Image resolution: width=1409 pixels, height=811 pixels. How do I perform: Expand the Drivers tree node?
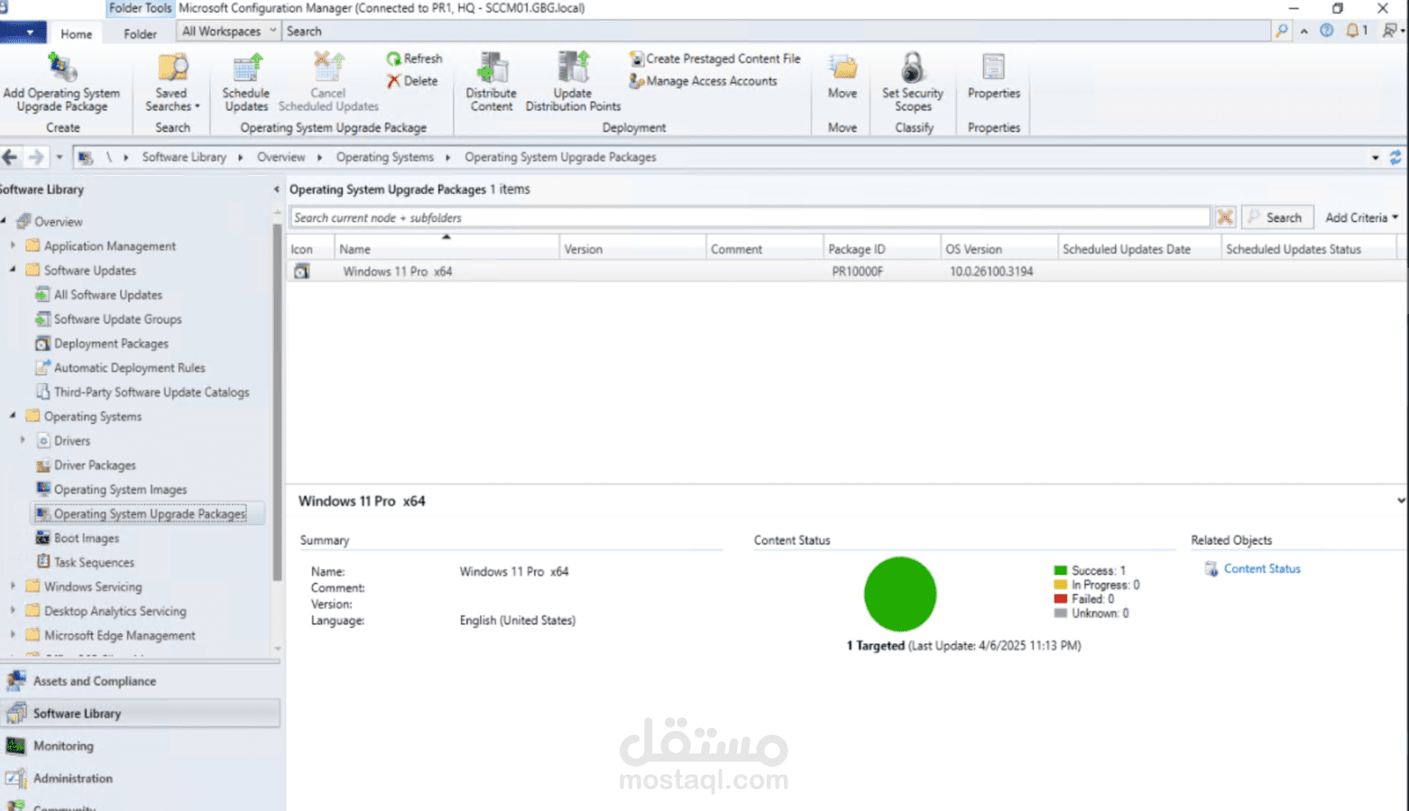23,440
